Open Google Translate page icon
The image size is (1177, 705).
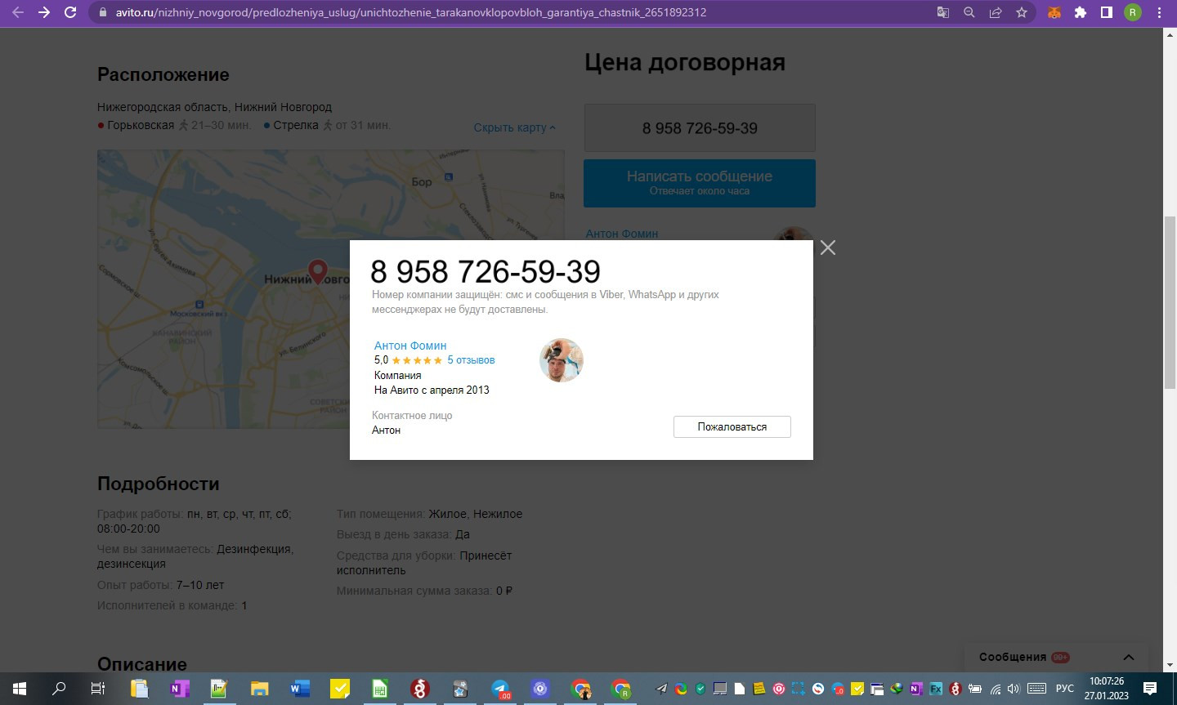coord(943,12)
